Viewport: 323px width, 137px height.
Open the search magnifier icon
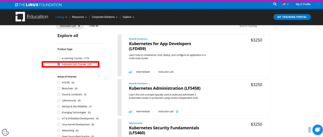click(x=275, y=4)
